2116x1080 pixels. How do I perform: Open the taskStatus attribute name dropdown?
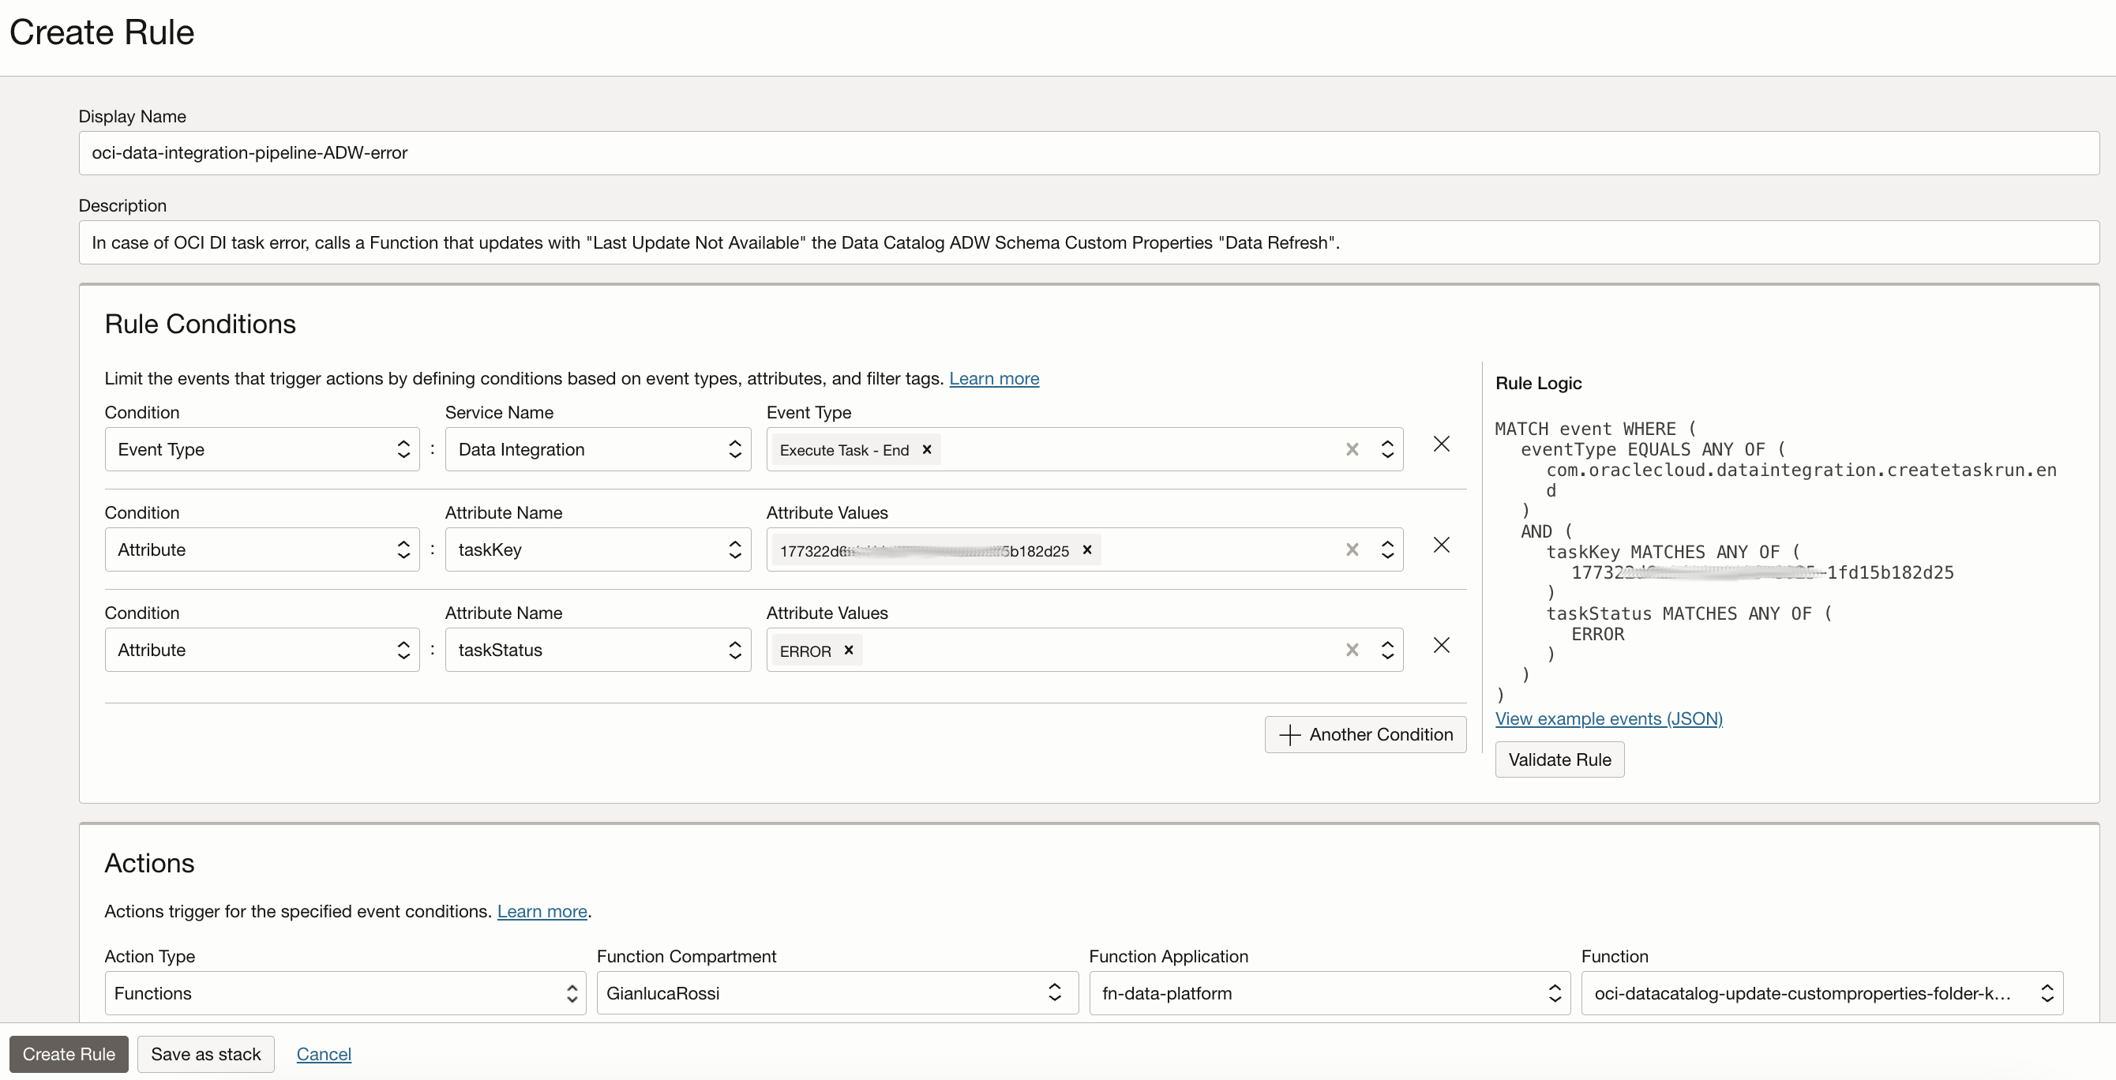(x=598, y=650)
